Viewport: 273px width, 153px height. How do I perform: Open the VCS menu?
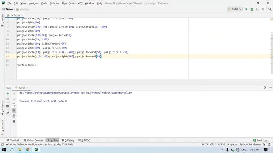(80, 3)
